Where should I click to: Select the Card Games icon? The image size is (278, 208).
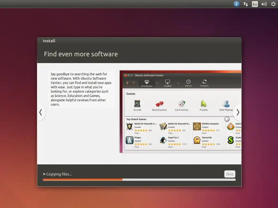(182, 104)
